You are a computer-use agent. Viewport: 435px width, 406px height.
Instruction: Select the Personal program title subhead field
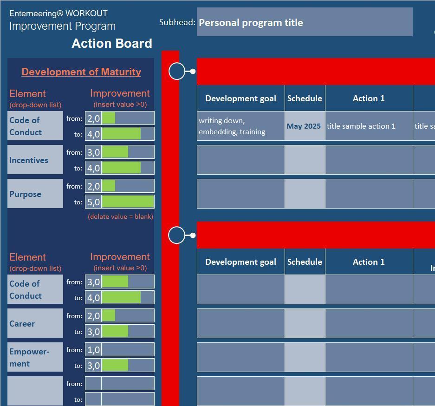click(305, 22)
